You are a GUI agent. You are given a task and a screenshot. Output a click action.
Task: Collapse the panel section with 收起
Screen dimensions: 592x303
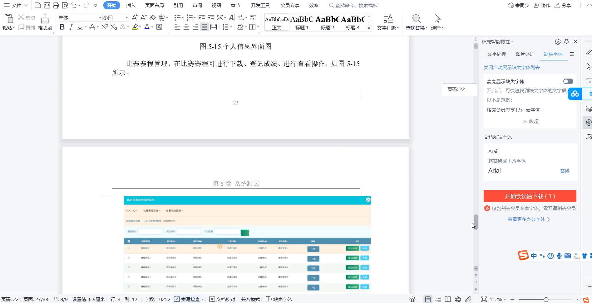(x=530, y=121)
